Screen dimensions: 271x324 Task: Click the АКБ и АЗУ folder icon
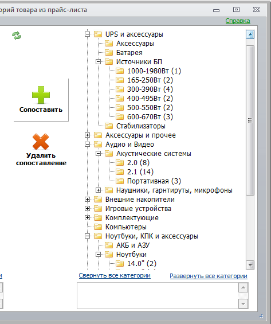(109, 245)
